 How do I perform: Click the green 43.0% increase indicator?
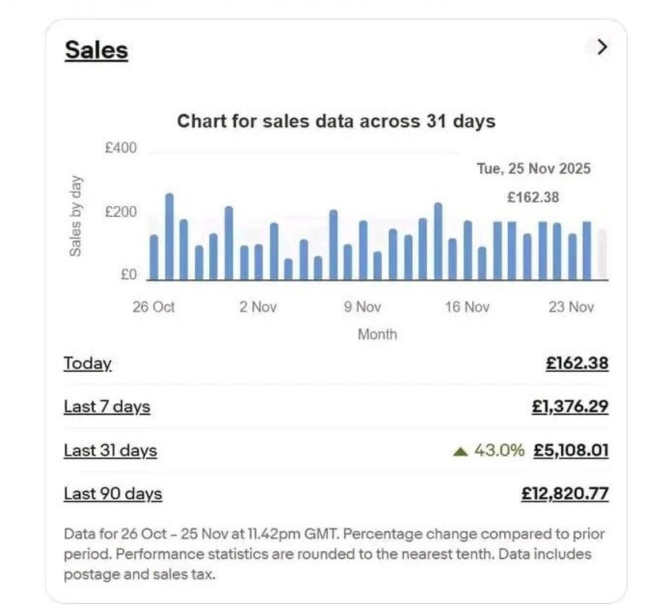tap(489, 451)
